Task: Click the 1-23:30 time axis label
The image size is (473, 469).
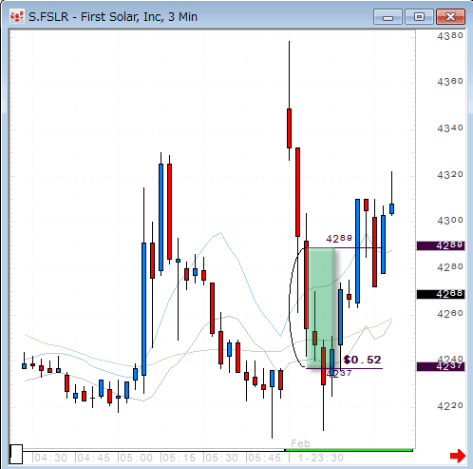Action: [321, 458]
